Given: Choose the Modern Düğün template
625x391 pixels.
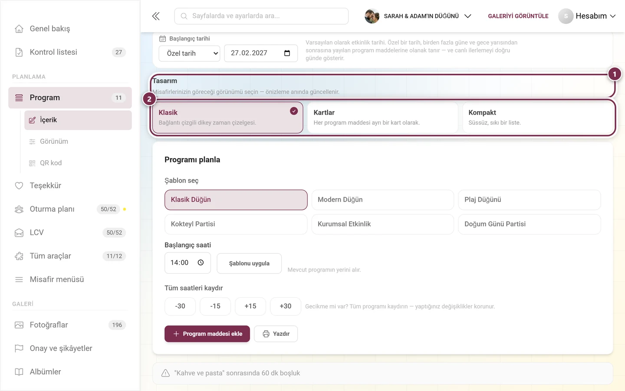Looking at the screenshot, I should tap(383, 200).
